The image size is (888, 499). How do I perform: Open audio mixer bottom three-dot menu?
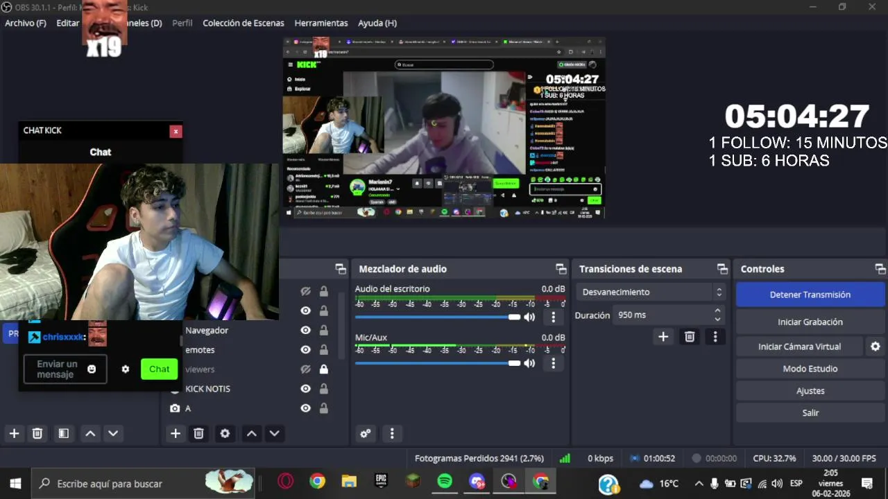392,433
